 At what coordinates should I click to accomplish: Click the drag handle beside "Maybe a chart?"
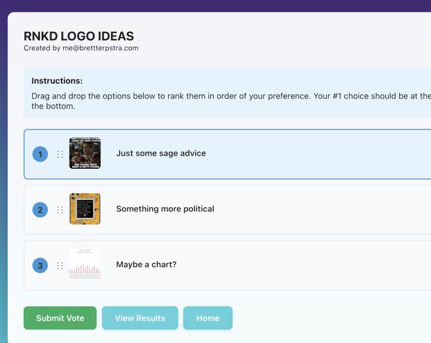pos(59,265)
